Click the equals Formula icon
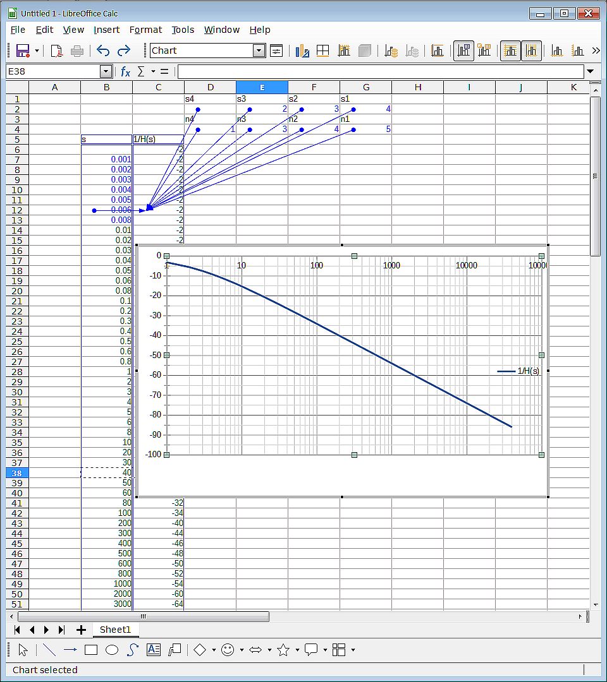The width and height of the screenshot is (607, 682). 164,71
